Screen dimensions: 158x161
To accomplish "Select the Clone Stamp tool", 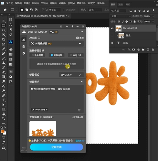I will pos(4,63).
